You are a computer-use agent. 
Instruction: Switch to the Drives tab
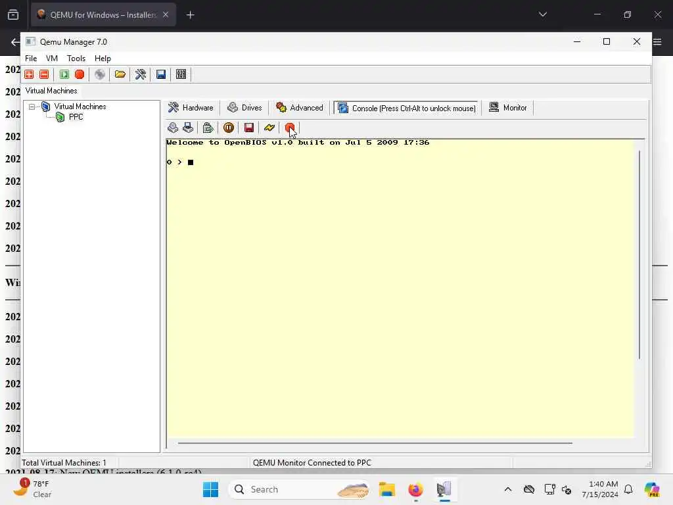point(244,108)
